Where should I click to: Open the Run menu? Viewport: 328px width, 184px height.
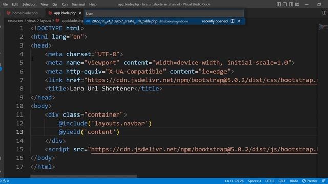click(65, 4)
